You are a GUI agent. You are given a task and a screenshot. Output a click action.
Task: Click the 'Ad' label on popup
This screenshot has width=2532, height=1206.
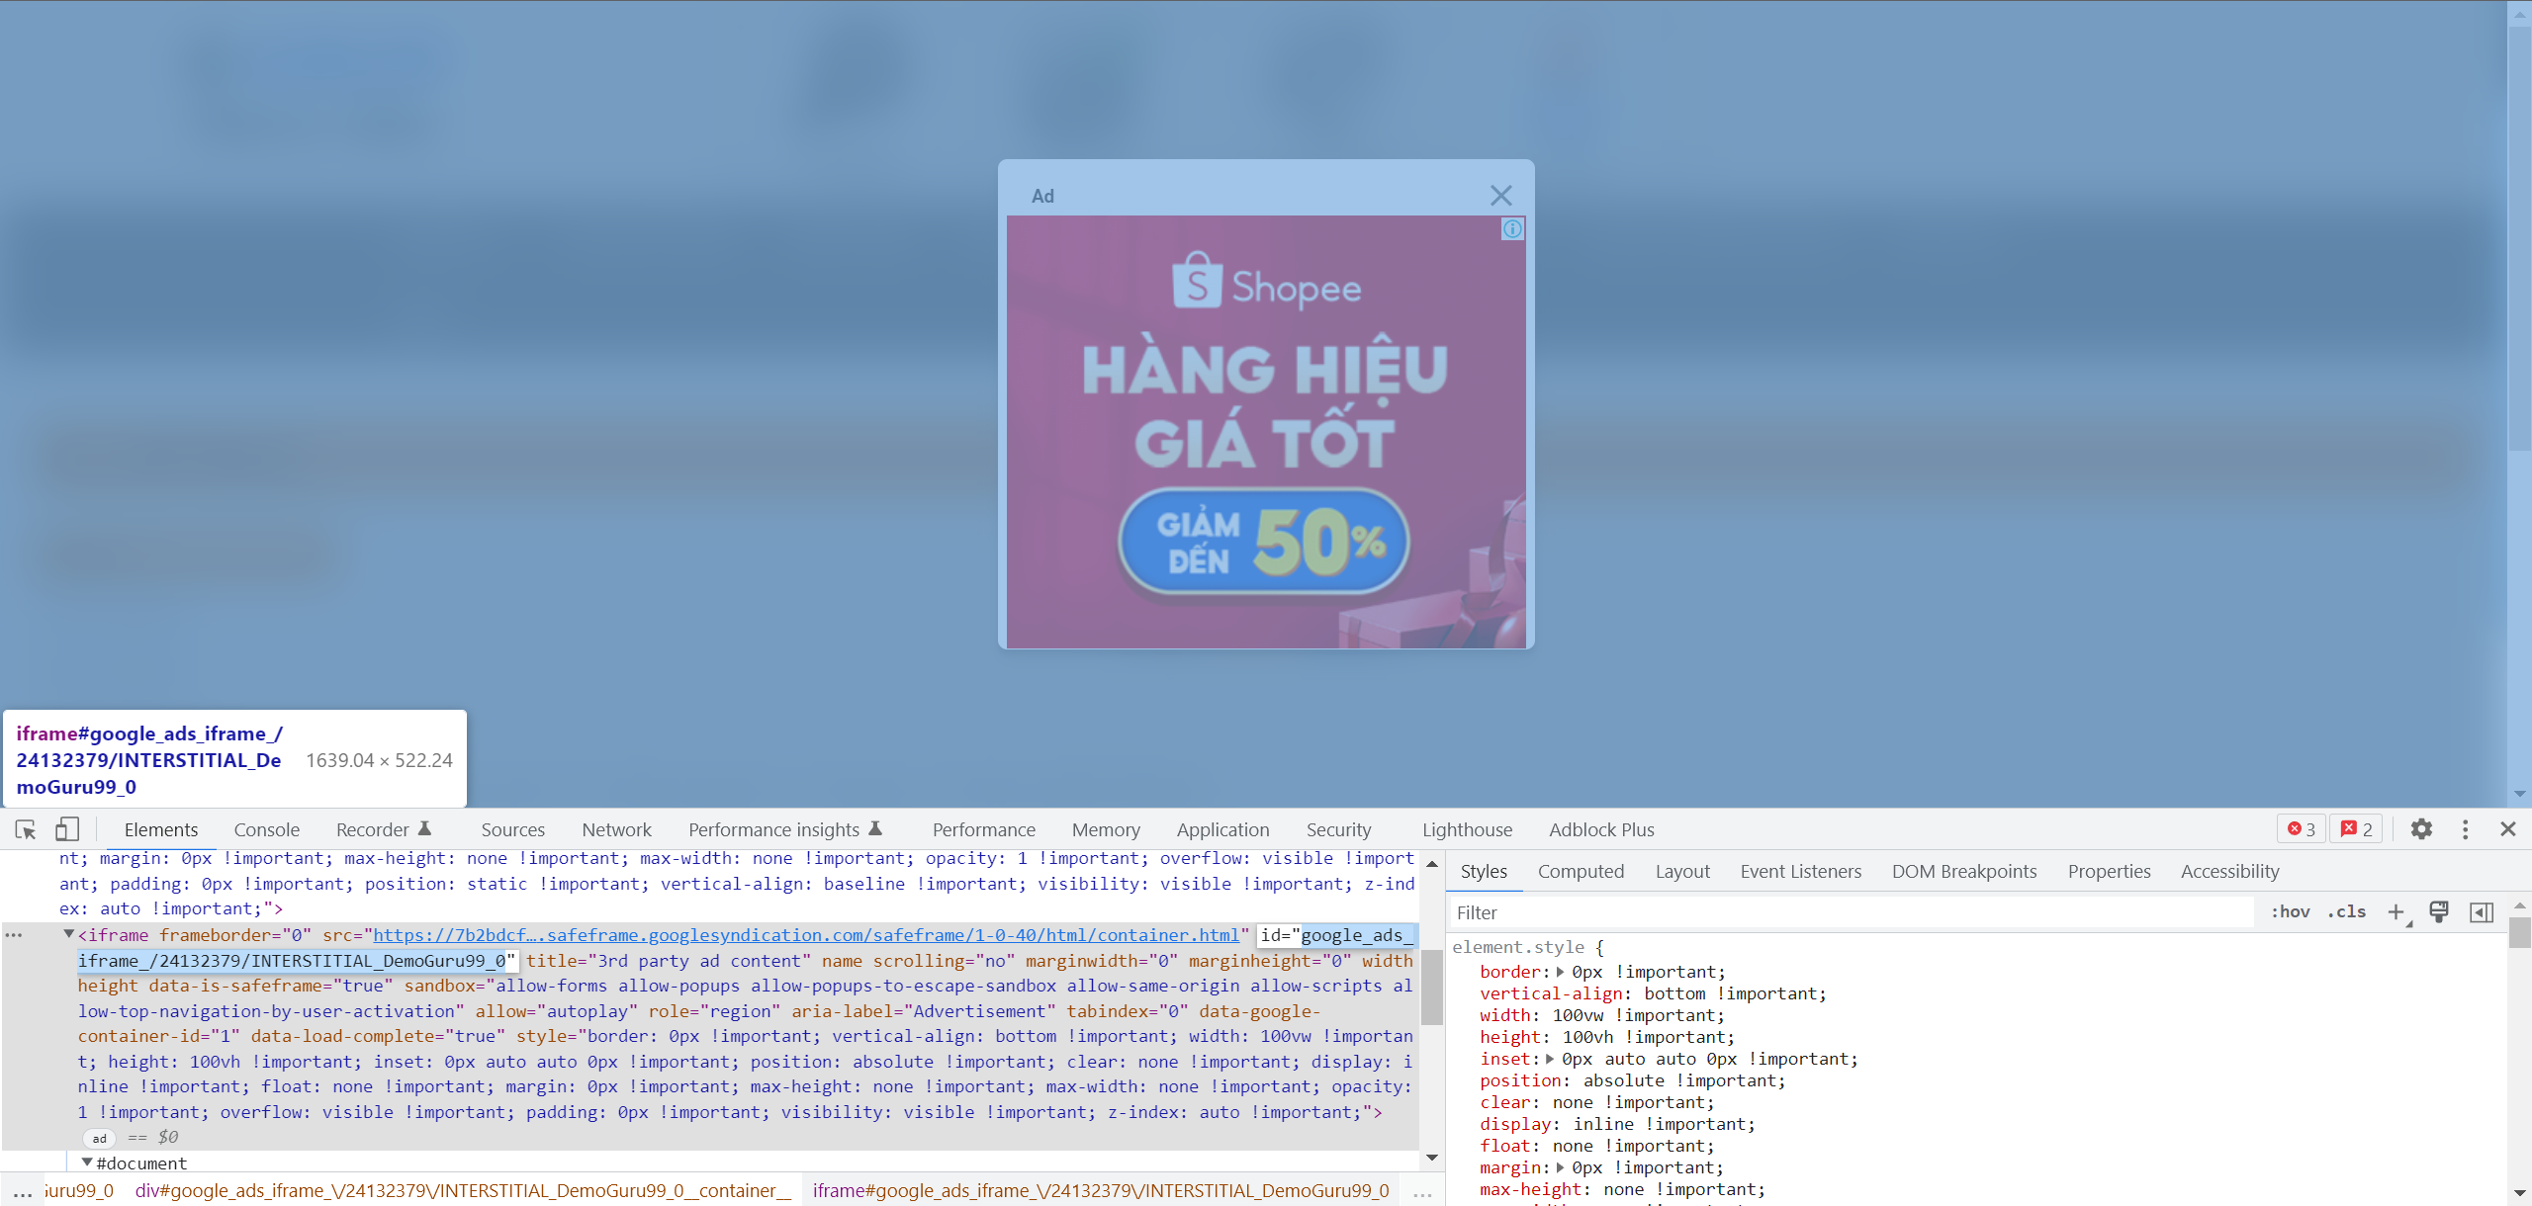tap(1042, 196)
